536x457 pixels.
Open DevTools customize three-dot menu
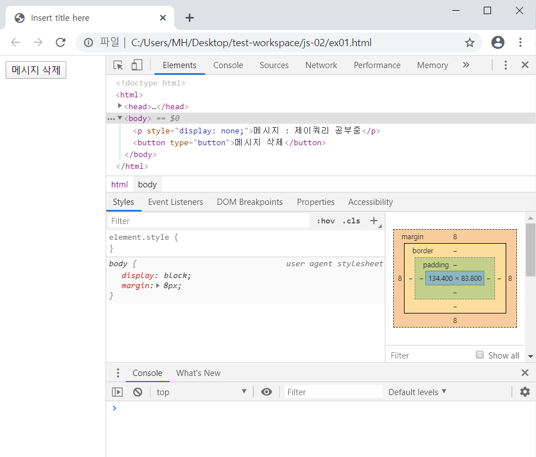click(506, 65)
